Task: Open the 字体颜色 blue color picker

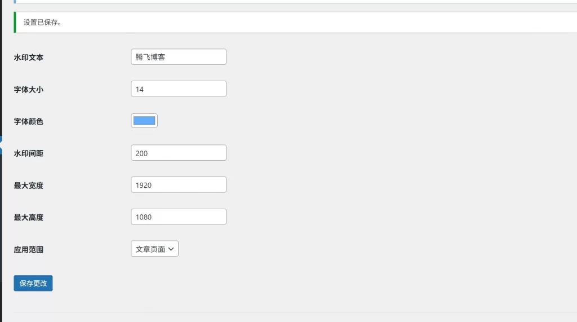Action: point(144,121)
